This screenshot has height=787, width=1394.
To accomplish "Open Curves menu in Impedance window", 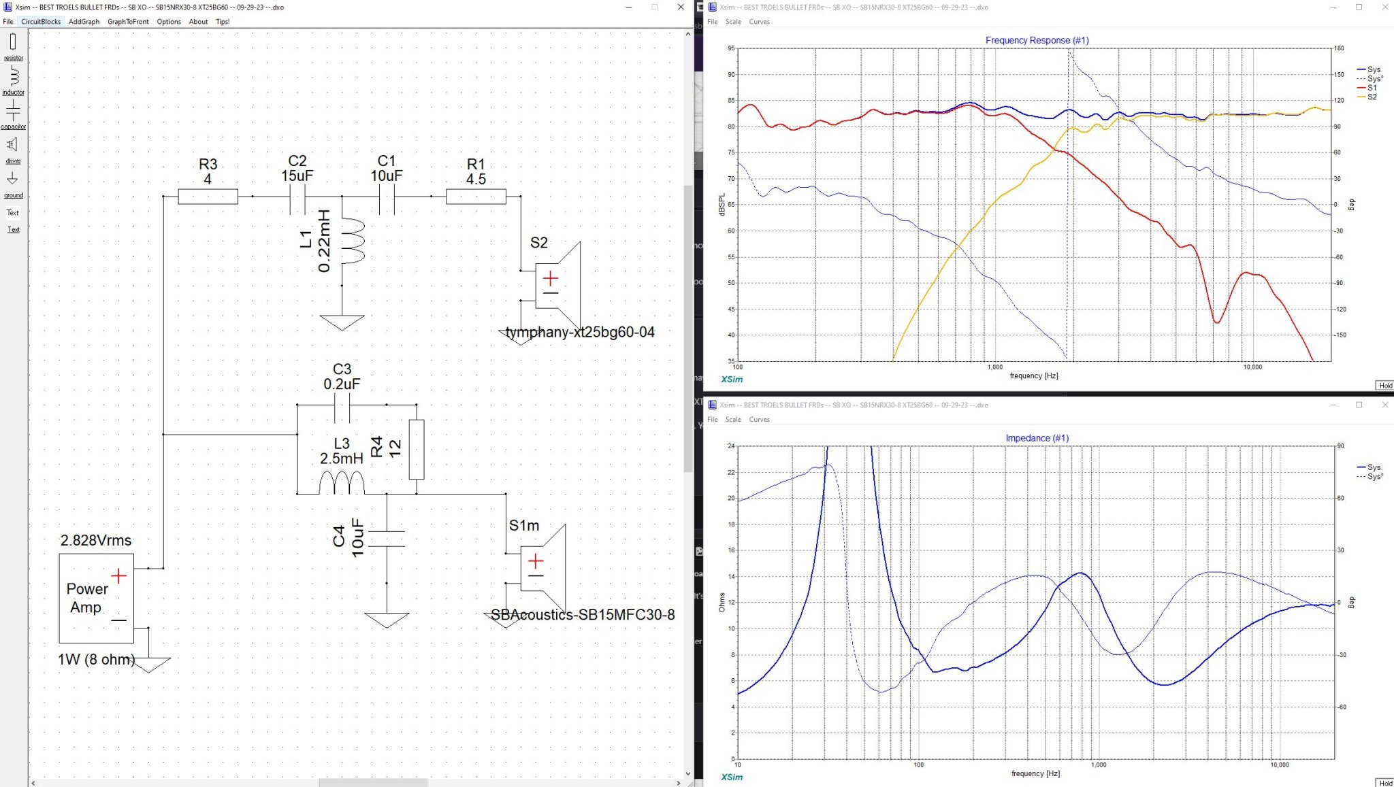I will coord(759,420).
